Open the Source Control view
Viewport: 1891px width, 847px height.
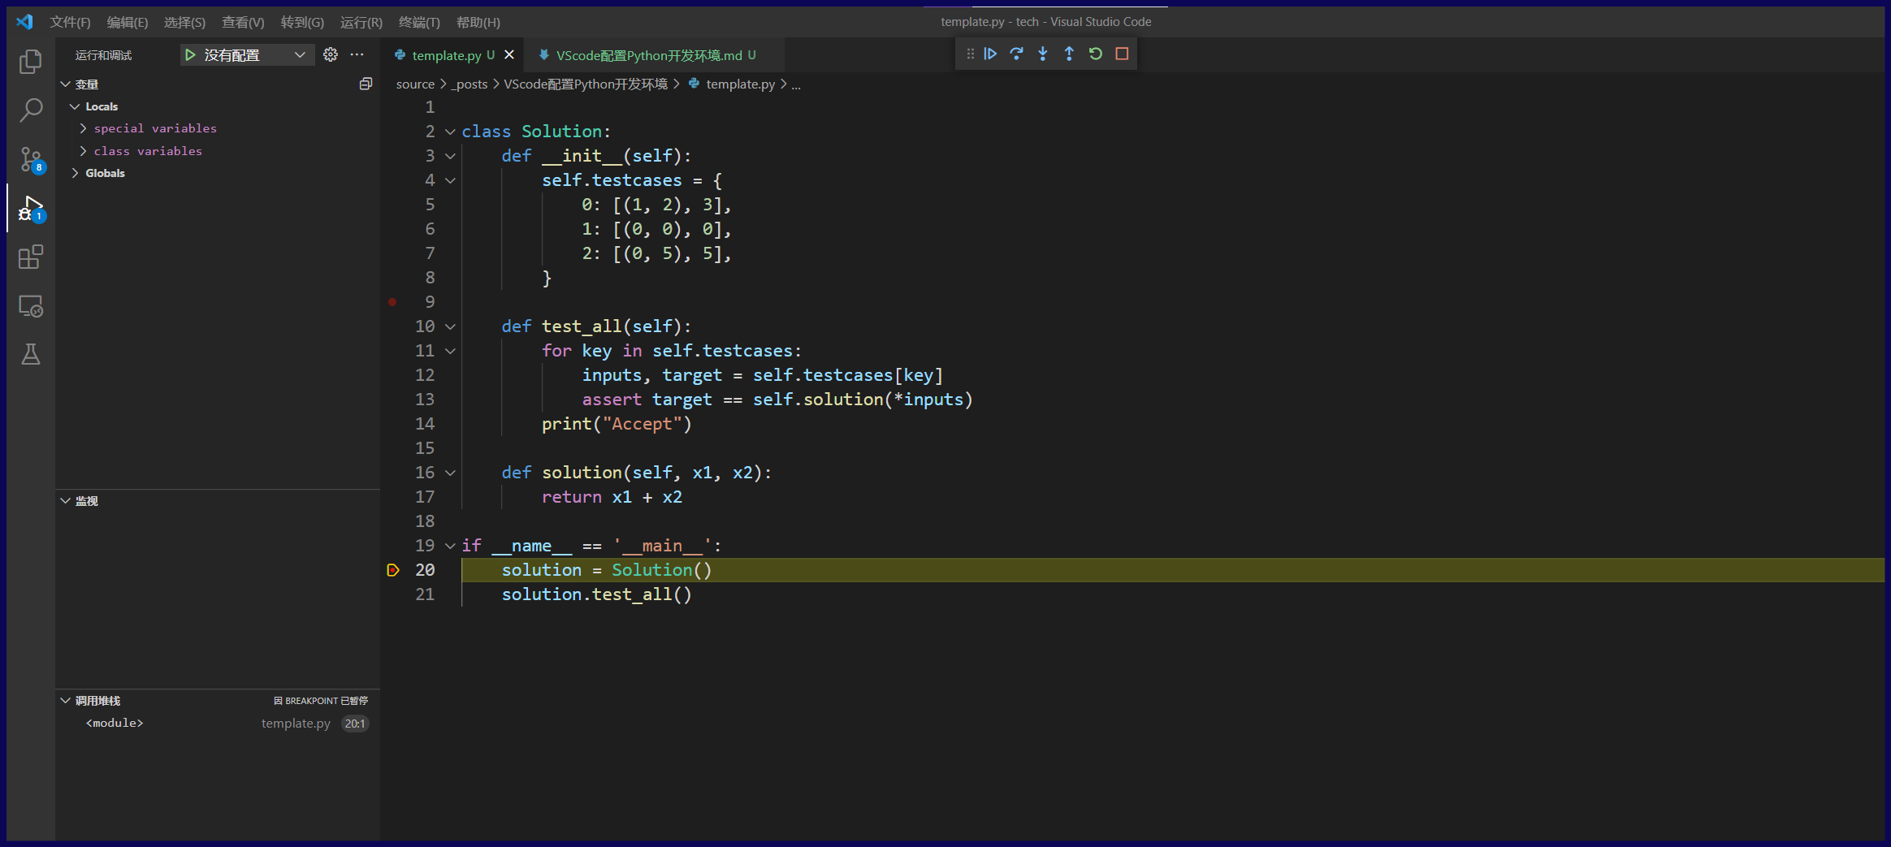pos(31,159)
